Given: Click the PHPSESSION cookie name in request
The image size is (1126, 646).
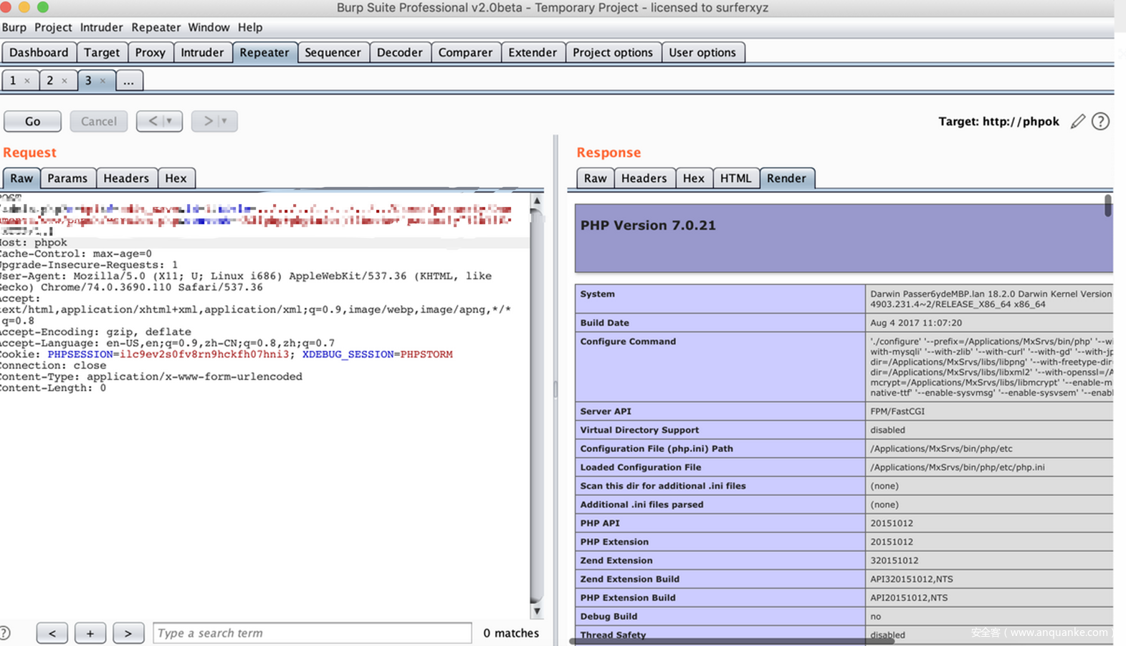Looking at the screenshot, I should (80, 355).
